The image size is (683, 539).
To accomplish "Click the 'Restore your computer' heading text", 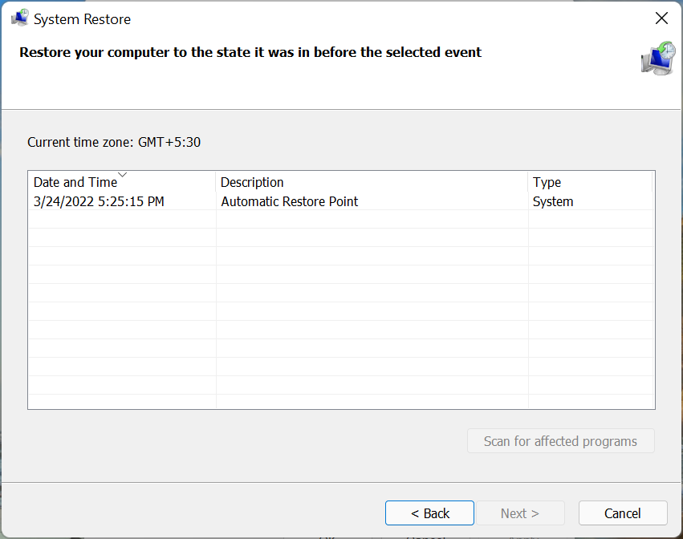I will point(250,53).
